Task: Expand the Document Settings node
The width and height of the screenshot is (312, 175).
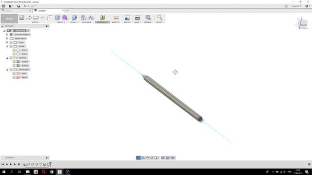Action: (7, 35)
